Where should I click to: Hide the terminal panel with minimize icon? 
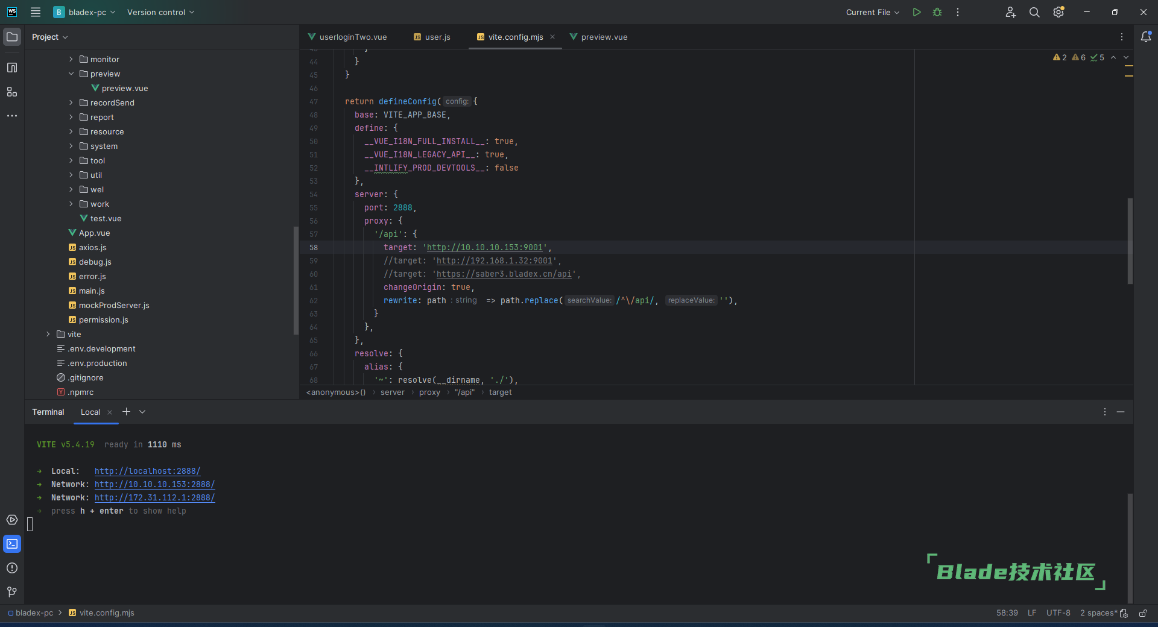(1121, 412)
